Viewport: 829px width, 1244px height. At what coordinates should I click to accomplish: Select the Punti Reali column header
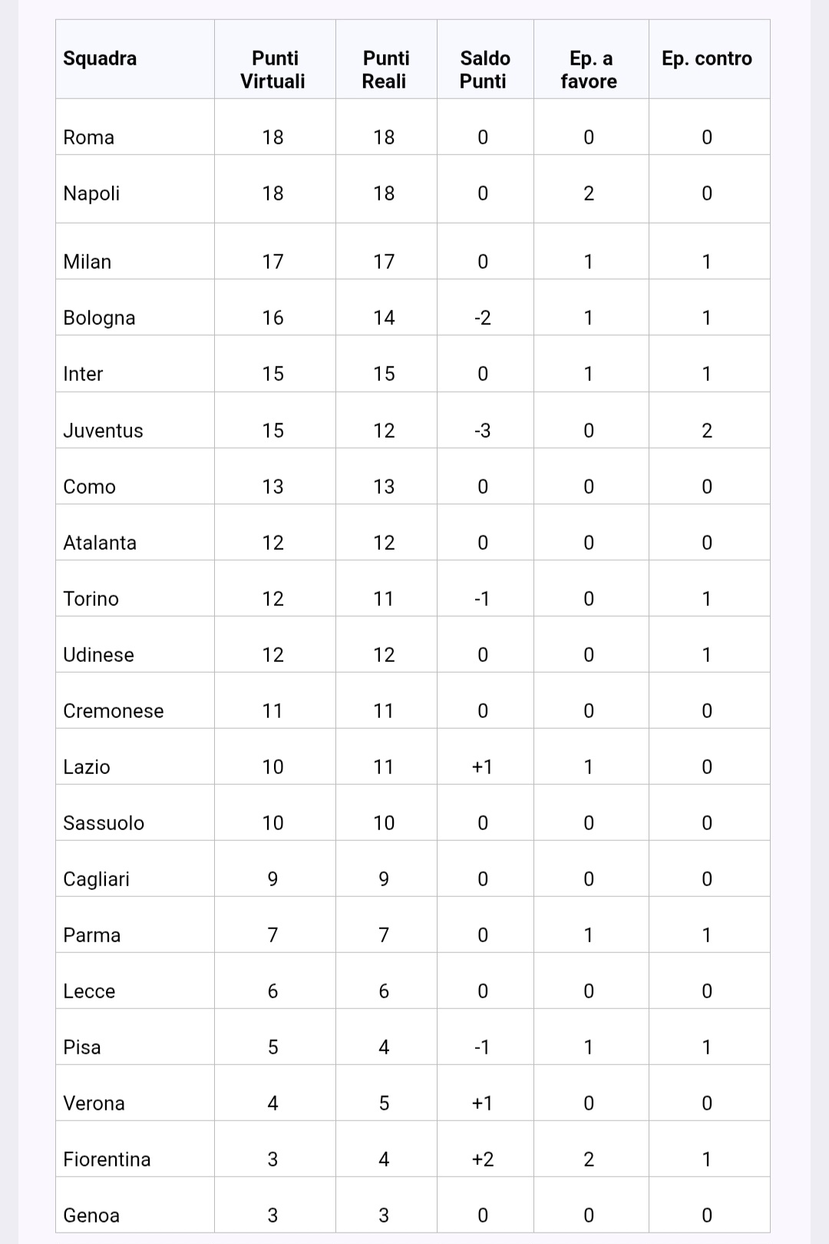(x=385, y=70)
